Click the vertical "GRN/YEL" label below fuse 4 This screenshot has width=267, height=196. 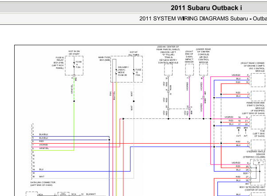pos(72,89)
